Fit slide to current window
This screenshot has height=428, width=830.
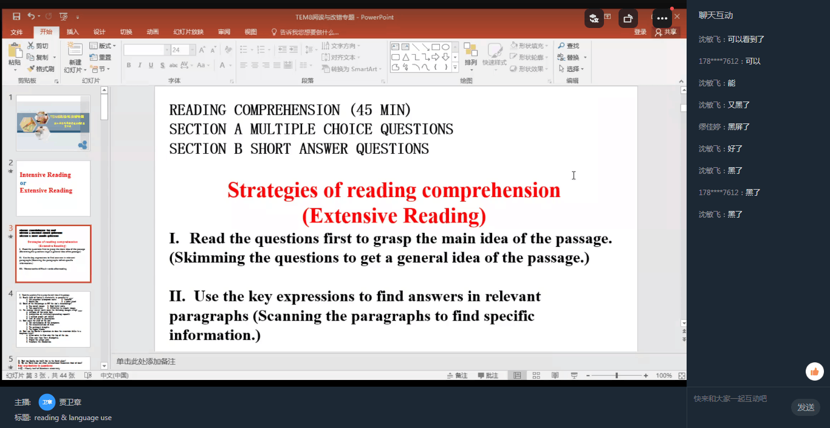[x=682, y=376]
